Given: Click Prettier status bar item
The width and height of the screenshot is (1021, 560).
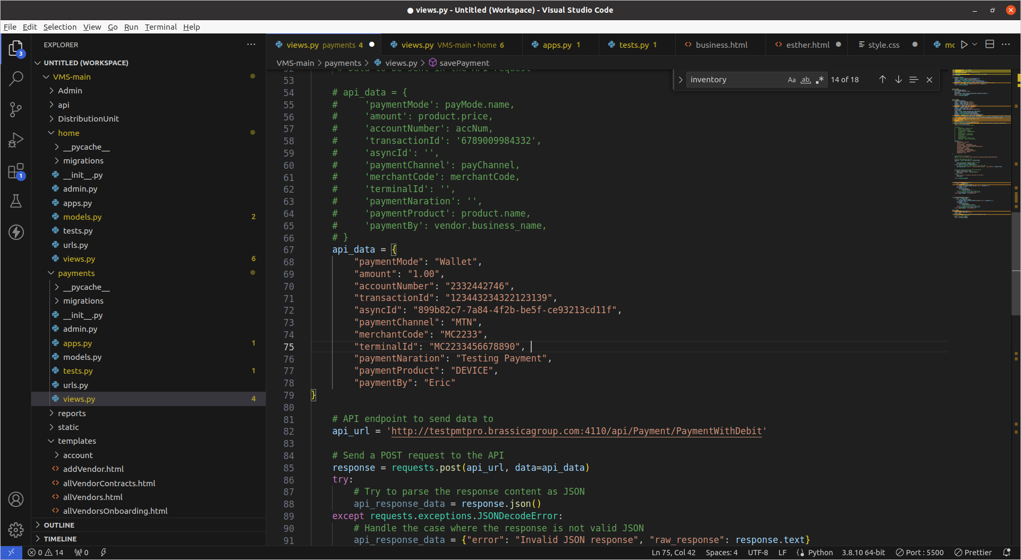Looking at the screenshot, I should (973, 553).
